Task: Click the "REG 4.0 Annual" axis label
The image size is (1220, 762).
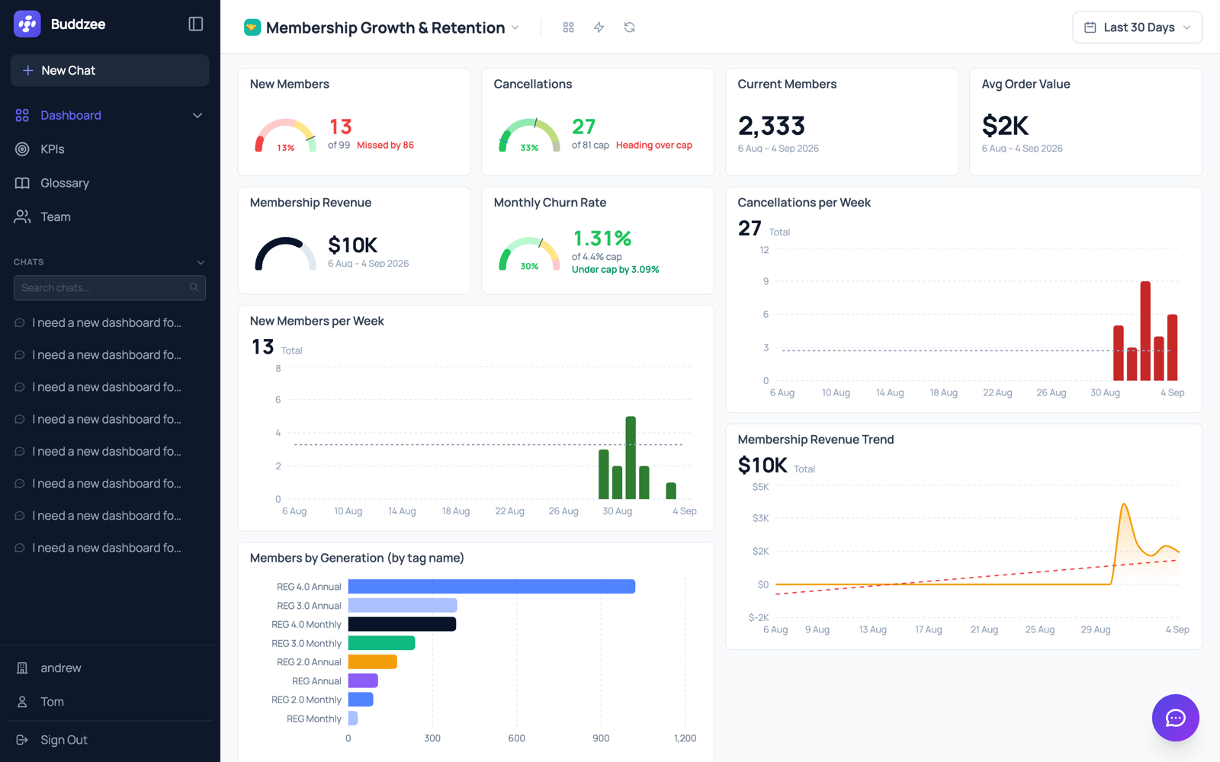Action: click(x=309, y=587)
